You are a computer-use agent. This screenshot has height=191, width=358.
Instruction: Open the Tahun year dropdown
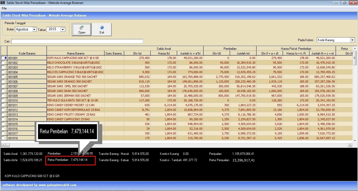63,30
